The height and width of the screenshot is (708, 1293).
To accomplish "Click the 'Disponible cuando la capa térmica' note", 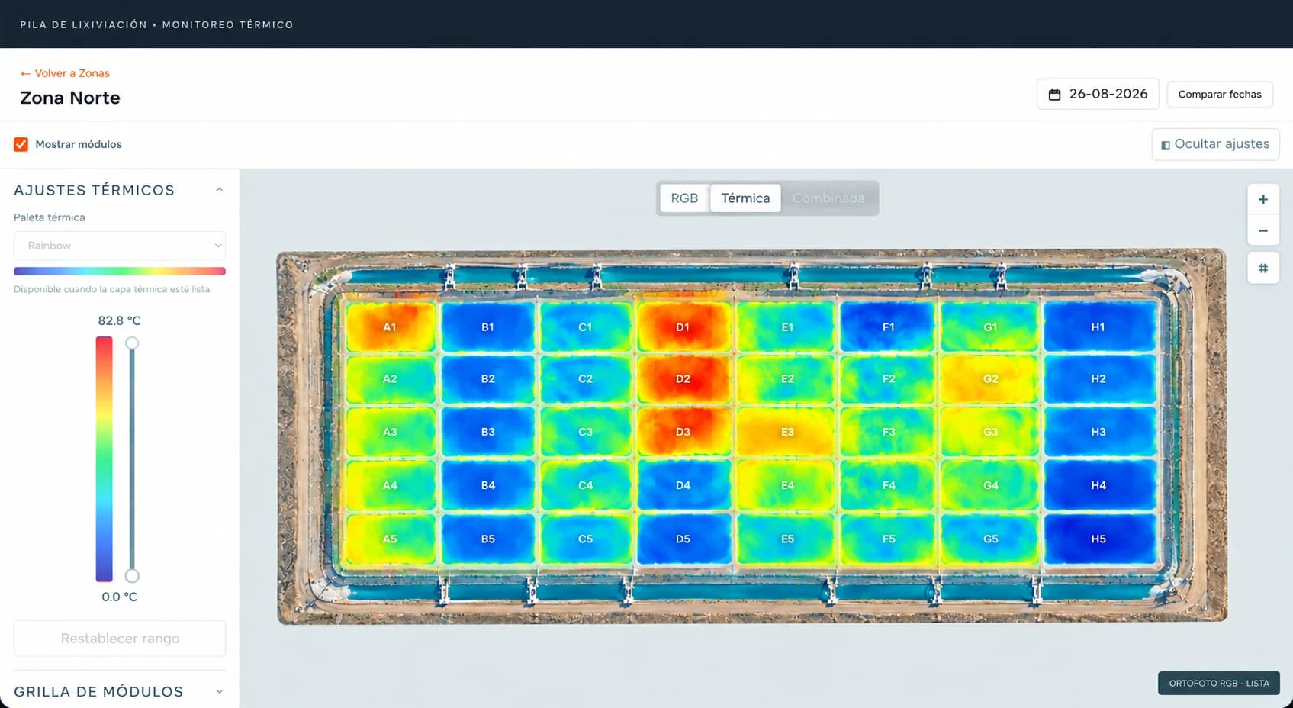I will pyautogui.click(x=113, y=290).
